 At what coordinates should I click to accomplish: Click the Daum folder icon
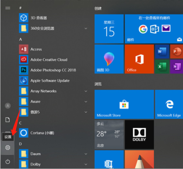pos(24,154)
